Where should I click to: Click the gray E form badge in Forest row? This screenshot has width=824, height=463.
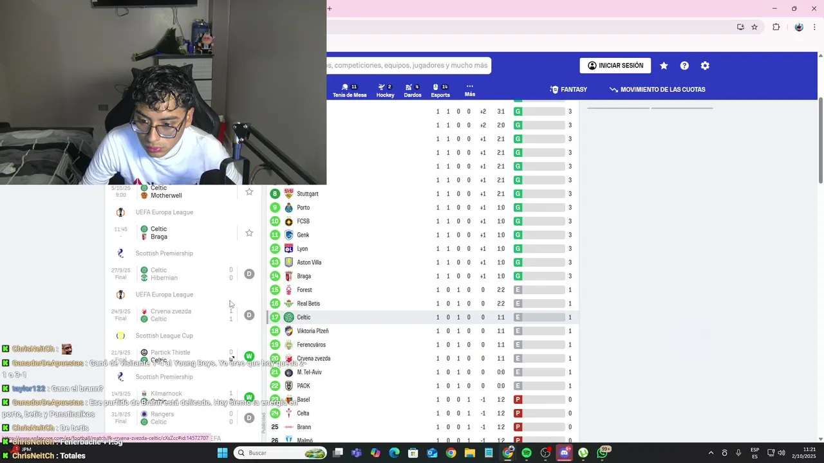coord(518,290)
